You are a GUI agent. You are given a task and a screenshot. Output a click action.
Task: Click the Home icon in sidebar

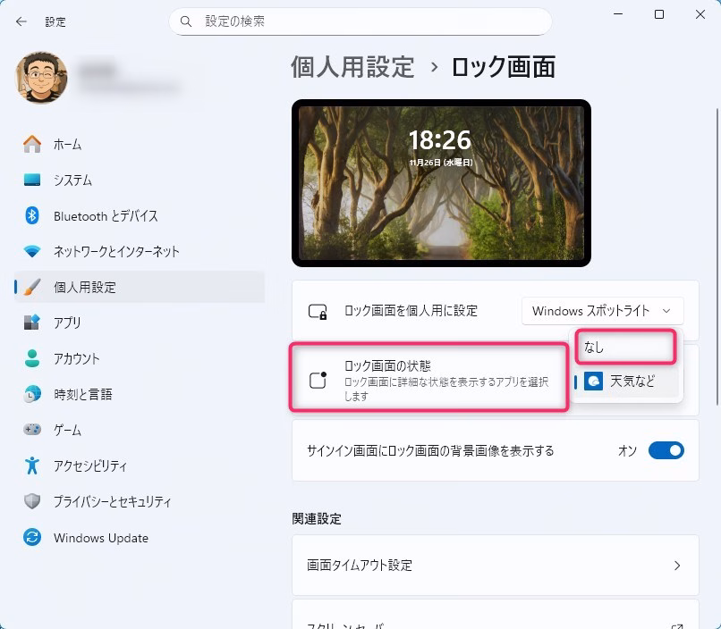32,144
